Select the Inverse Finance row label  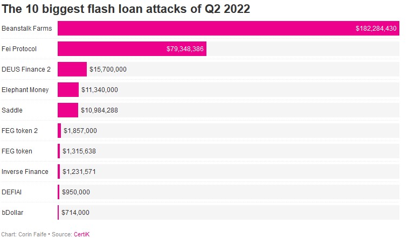(25, 172)
